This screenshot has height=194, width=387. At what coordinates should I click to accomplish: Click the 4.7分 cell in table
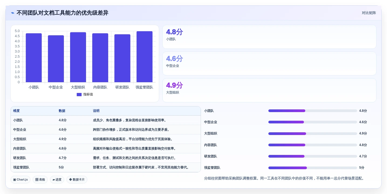point(63,158)
